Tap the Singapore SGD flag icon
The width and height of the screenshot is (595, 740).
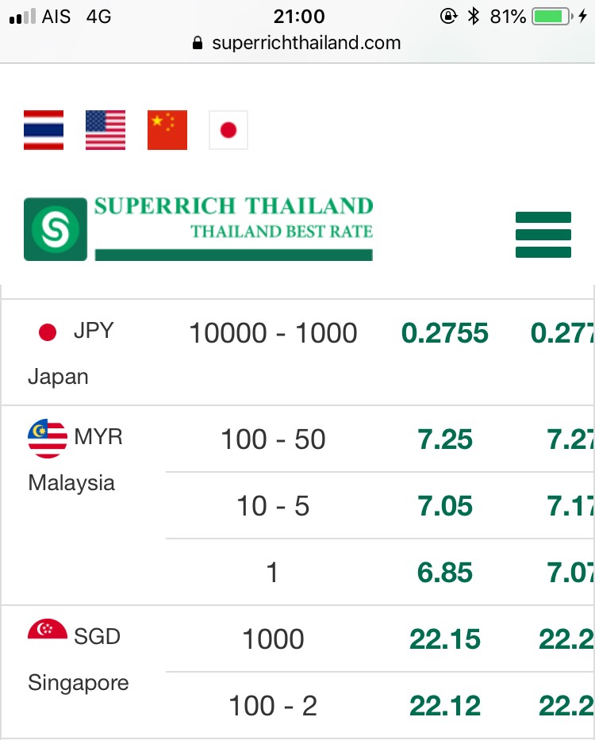pyautogui.click(x=48, y=629)
